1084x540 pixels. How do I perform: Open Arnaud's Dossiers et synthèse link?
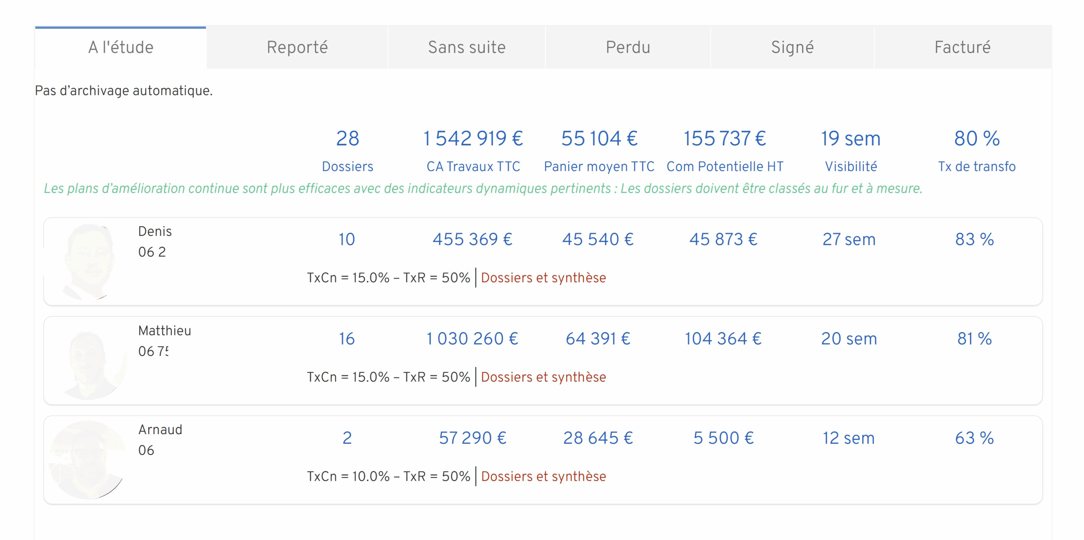point(543,476)
